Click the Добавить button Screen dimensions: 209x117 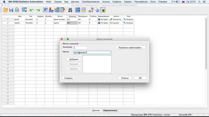tap(74, 59)
